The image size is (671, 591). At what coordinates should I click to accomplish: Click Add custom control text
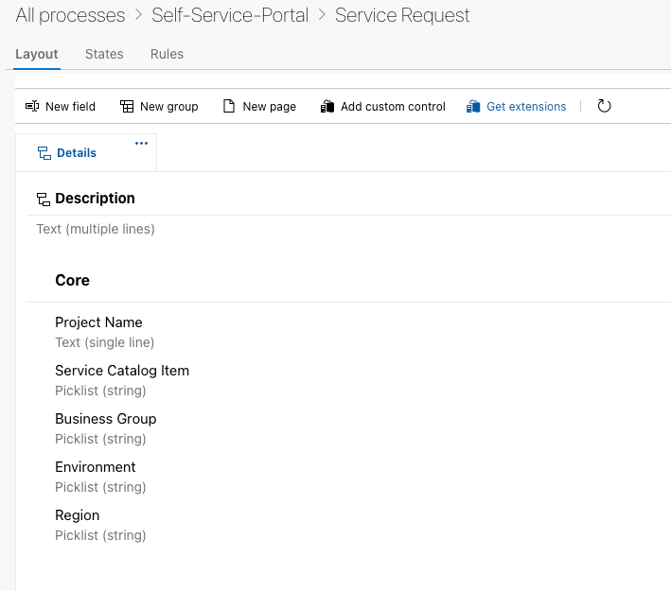coord(393,106)
